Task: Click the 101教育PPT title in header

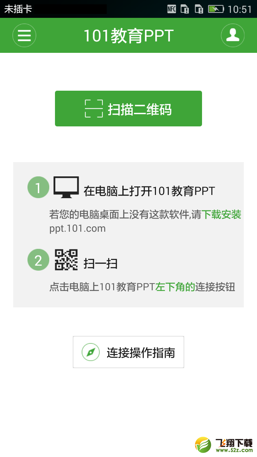Action: click(x=128, y=36)
